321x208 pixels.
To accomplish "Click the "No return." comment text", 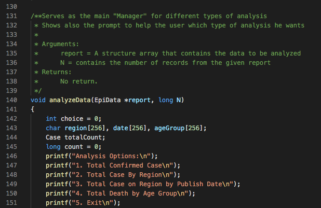I will [79, 81].
